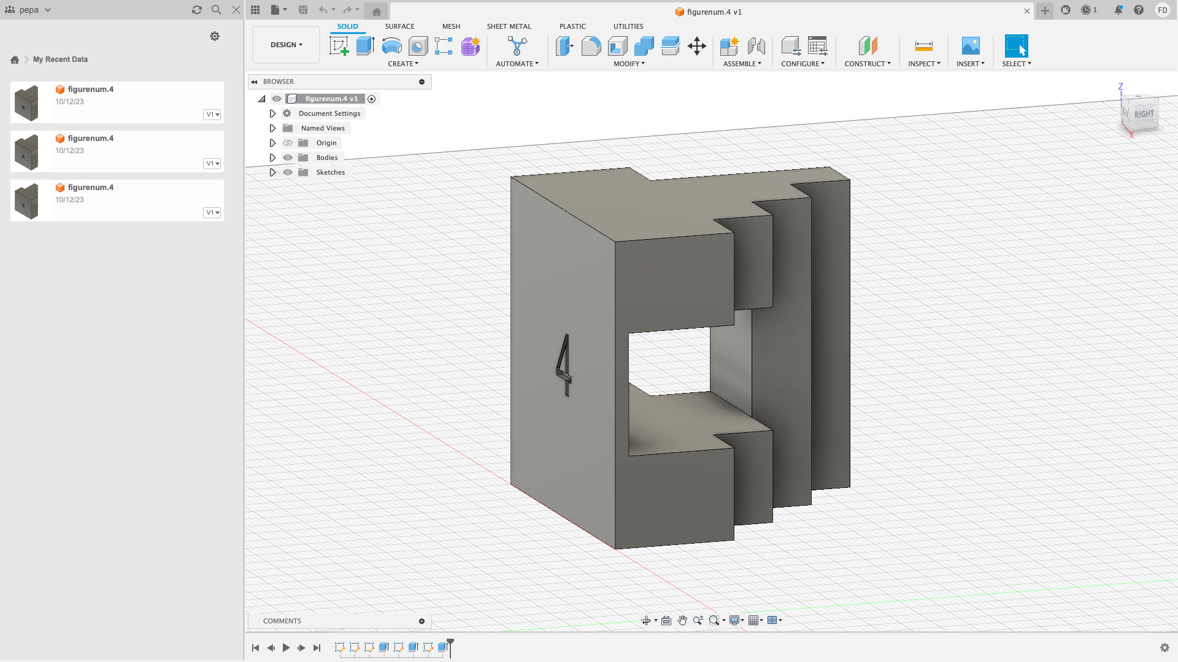Select the Rectangular Pattern tool
The image size is (1178, 662).
pos(444,46)
